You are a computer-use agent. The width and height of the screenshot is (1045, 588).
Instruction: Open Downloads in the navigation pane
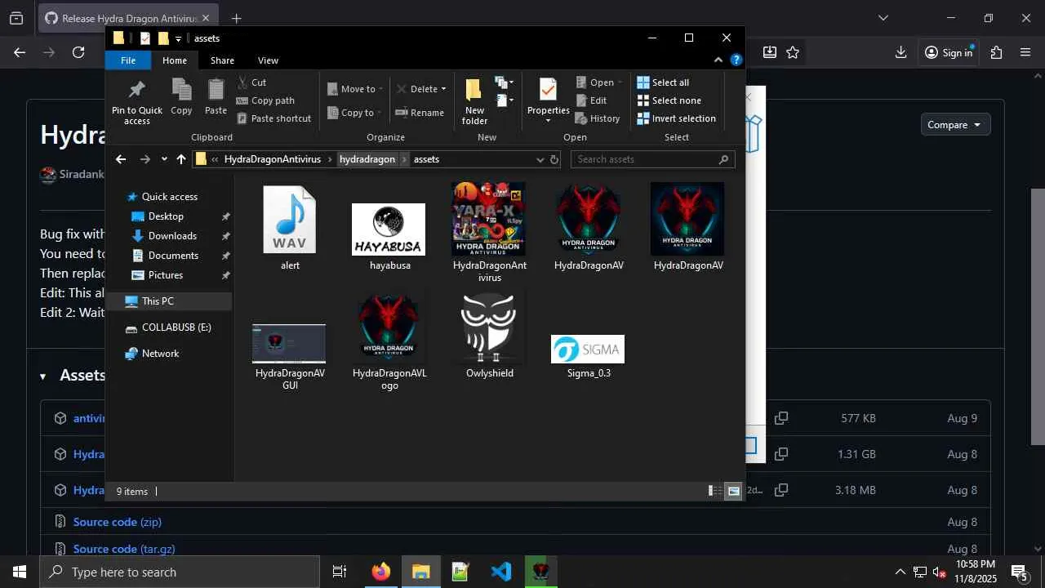pos(172,236)
